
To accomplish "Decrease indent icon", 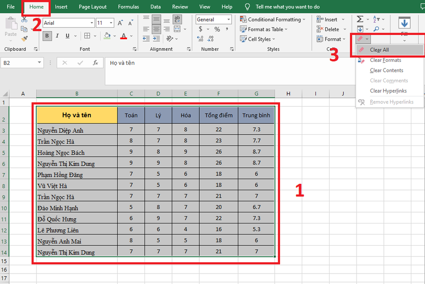I will click(x=146, y=39).
